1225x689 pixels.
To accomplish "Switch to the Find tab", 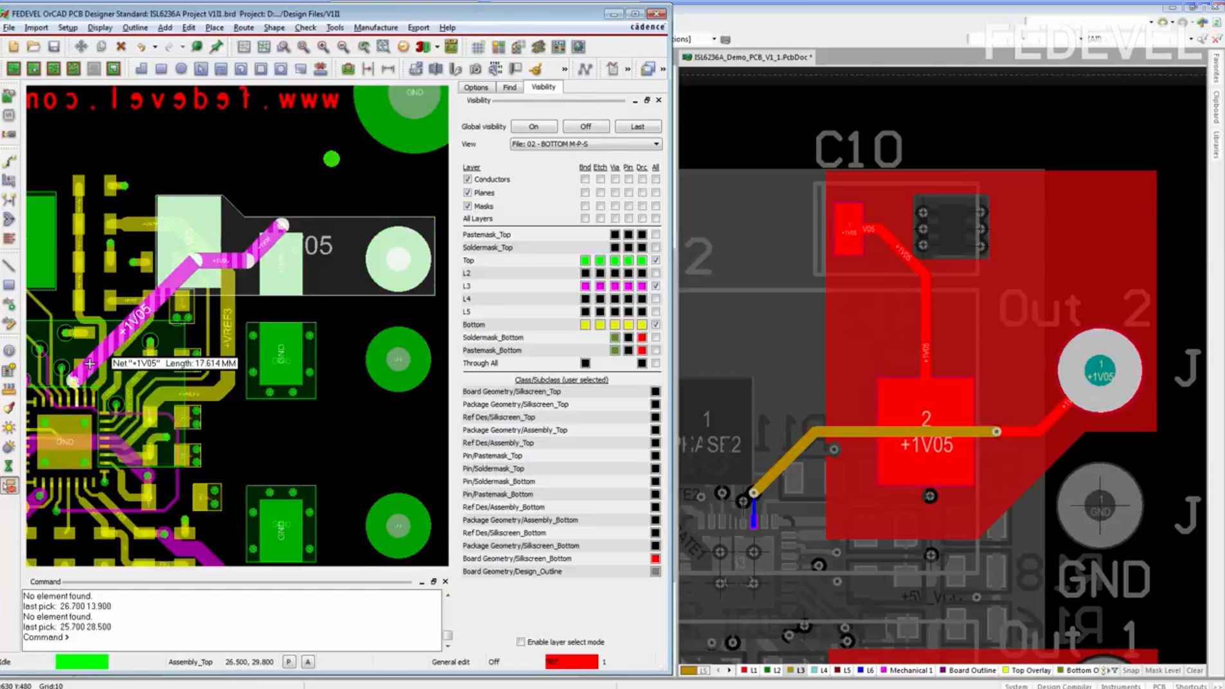I will click(509, 87).
